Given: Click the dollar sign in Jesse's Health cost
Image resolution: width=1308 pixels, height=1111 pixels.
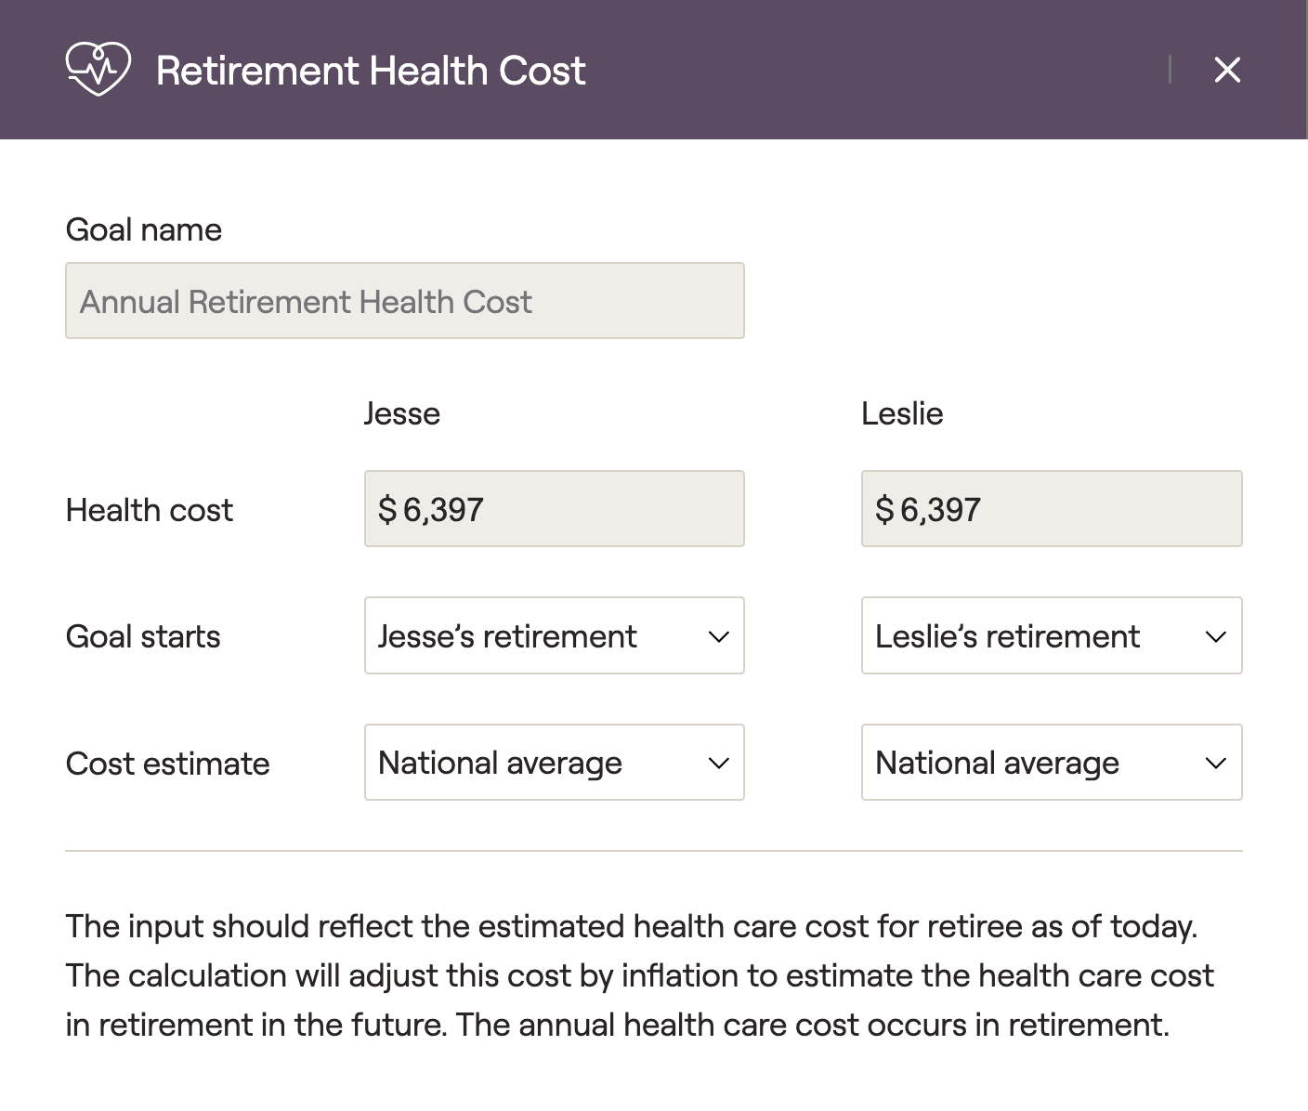Looking at the screenshot, I should point(387,510).
